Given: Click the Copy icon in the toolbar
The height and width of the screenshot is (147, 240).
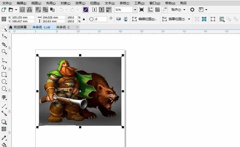Looking at the screenshot, I should pyautogui.click(x=45, y=10).
